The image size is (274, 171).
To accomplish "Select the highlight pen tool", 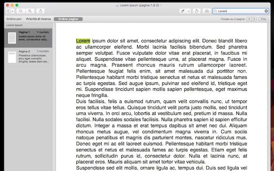I will pyautogui.click(x=183, y=11).
